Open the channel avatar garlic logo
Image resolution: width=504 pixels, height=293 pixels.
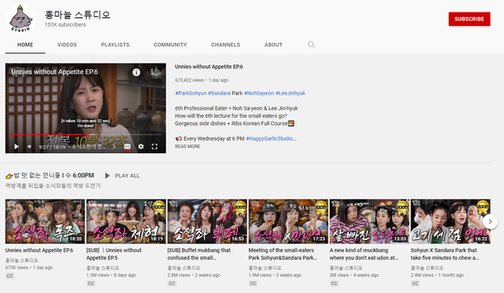pos(20,19)
